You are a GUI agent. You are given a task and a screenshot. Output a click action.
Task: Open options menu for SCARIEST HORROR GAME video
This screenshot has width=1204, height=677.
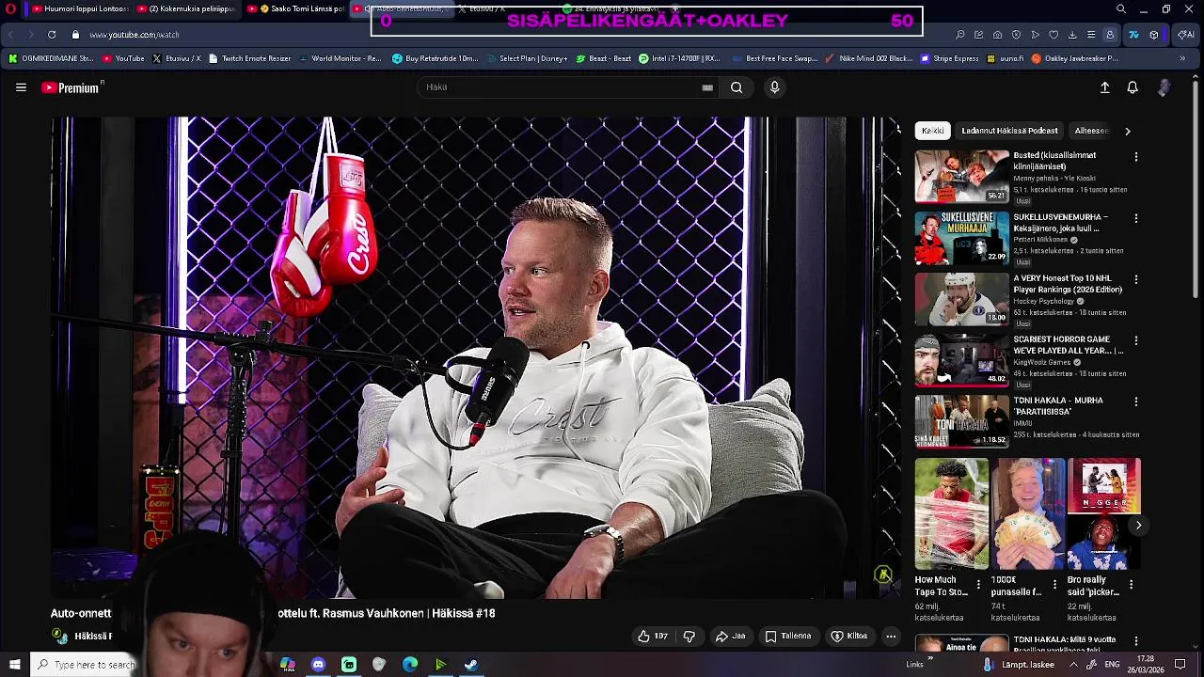[x=1136, y=340]
